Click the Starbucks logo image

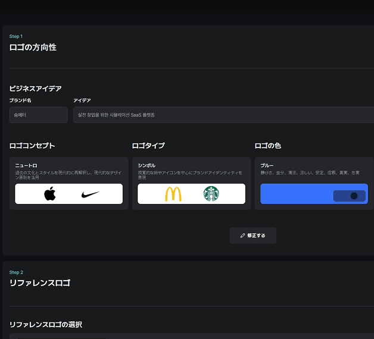(x=211, y=194)
